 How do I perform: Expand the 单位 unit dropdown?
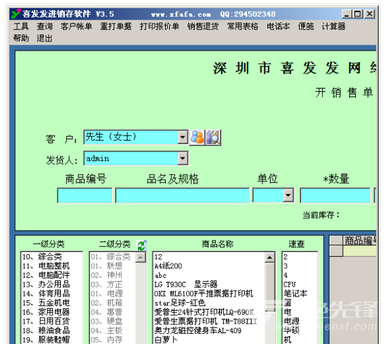pyautogui.click(x=288, y=195)
